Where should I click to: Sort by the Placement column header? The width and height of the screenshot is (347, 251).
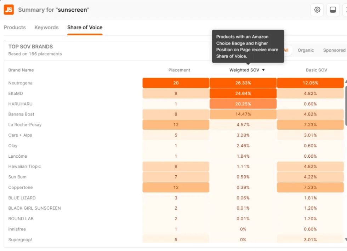[x=179, y=70]
